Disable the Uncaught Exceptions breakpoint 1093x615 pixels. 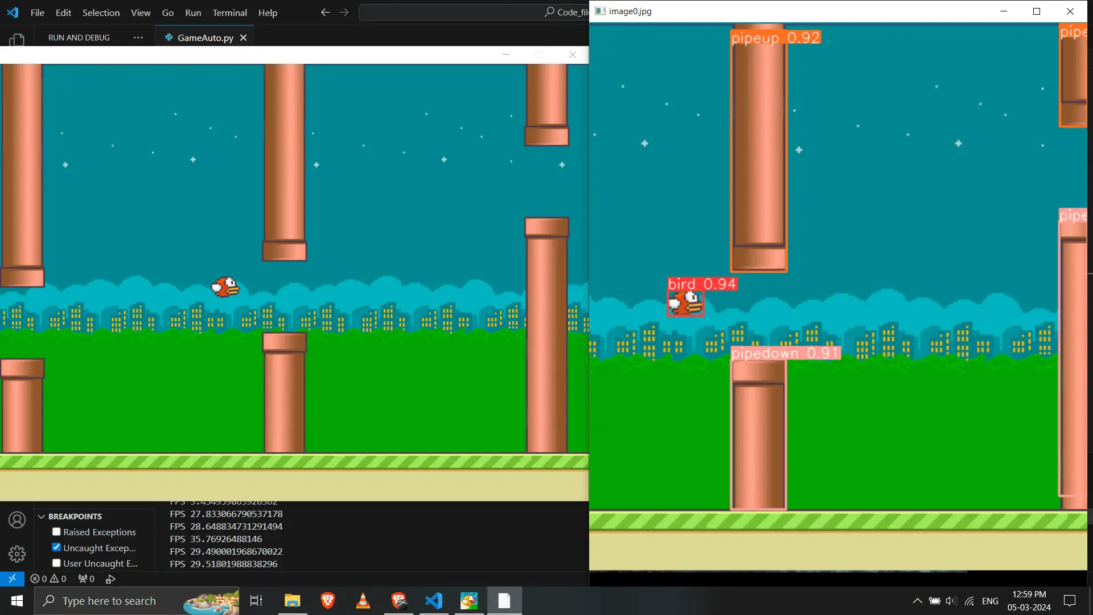click(x=56, y=547)
